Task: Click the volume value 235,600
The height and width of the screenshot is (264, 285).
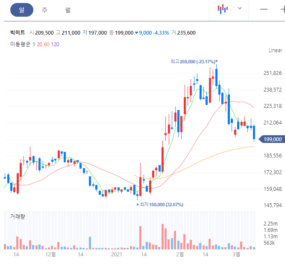Action: (186, 33)
